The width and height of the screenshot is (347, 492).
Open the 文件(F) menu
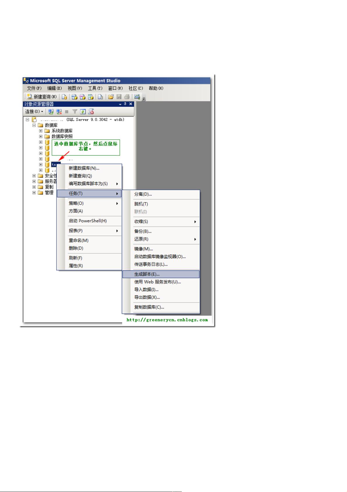pyautogui.click(x=34, y=88)
